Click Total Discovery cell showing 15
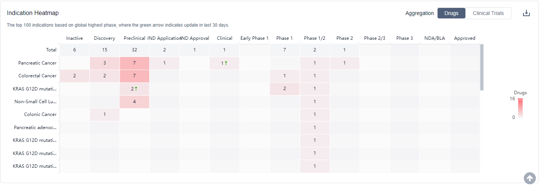Viewport: 540px width, 185px height. pyautogui.click(x=104, y=50)
